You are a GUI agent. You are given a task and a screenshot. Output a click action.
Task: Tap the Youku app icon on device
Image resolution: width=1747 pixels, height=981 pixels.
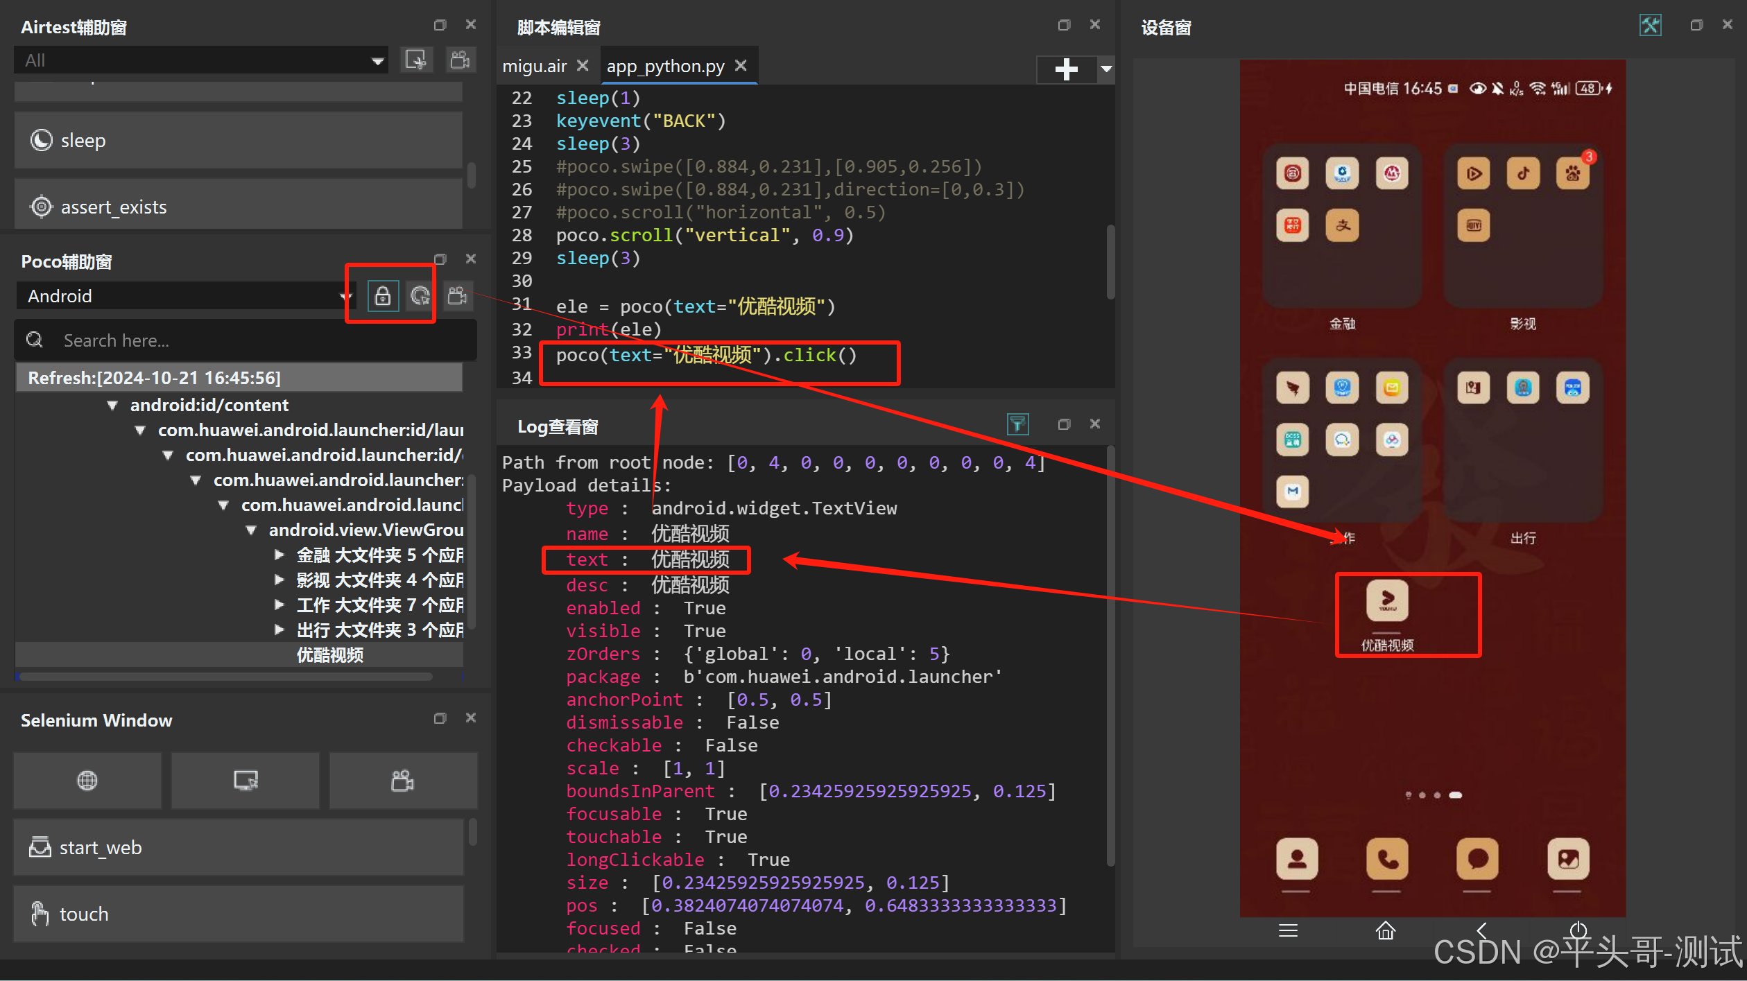point(1387,600)
